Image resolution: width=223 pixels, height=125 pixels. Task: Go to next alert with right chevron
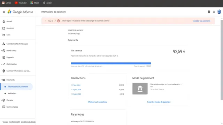(55, 21)
